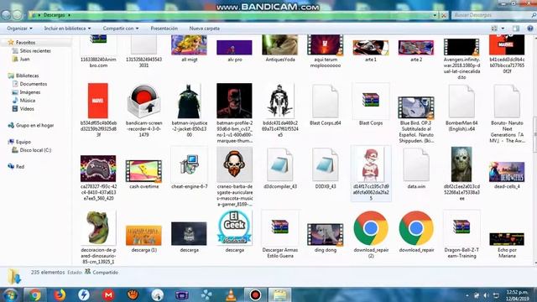This screenshot has height=302, width=537.
Task: Select the data.win file
Action: click(416, 168)
